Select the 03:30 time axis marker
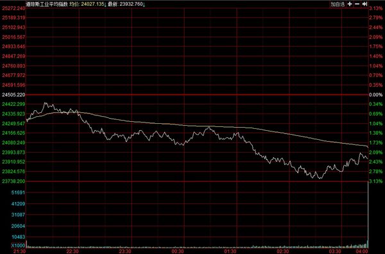The image size is (385, 254). 335,251
